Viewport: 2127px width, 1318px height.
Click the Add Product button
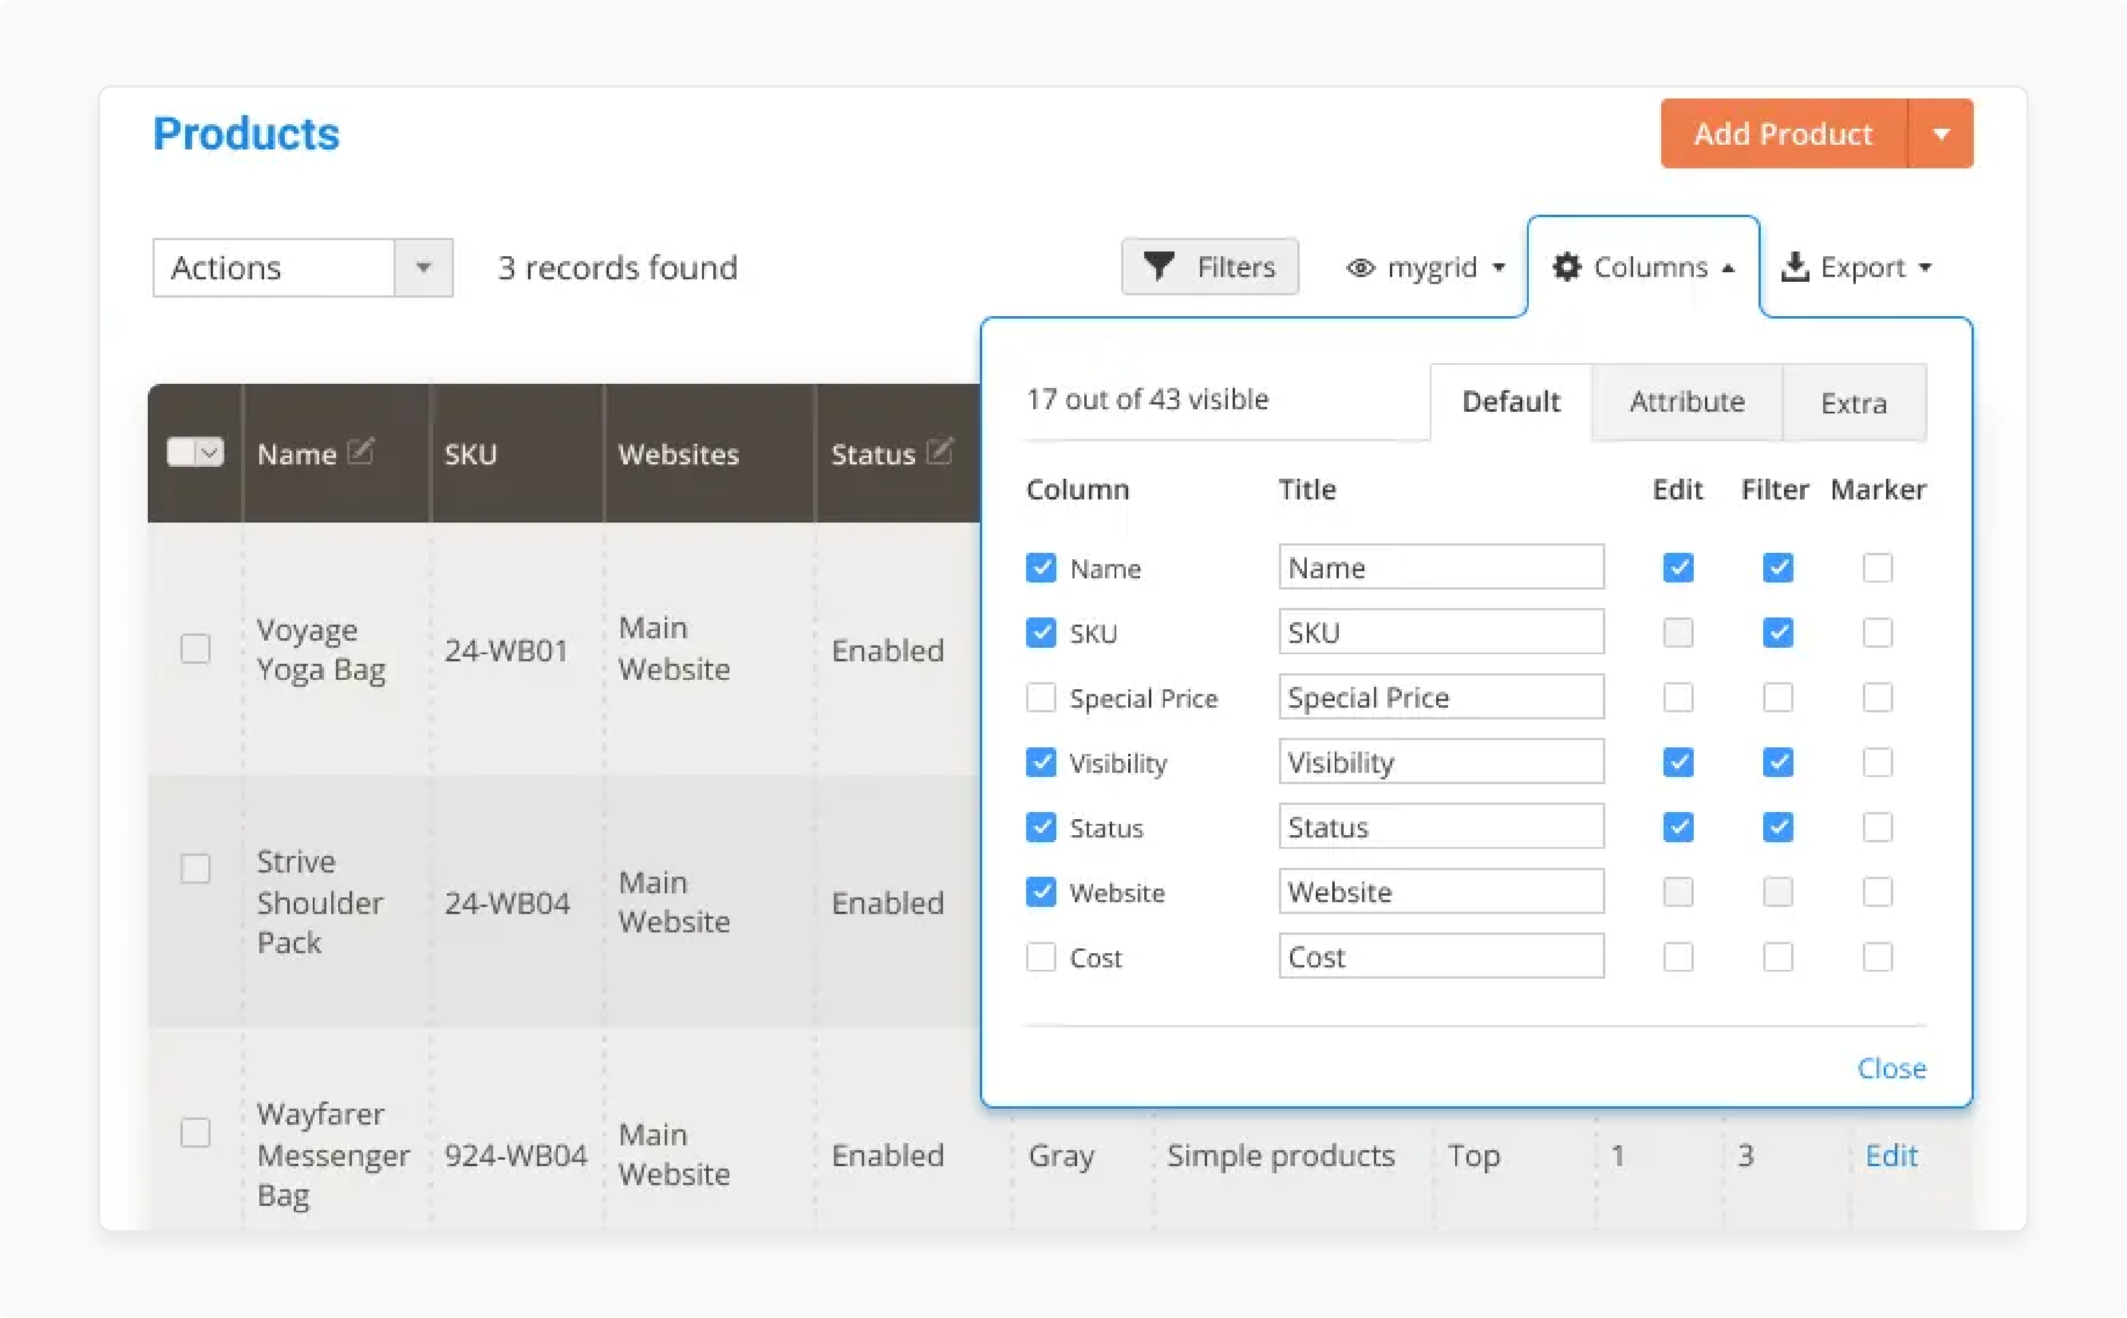click(x=1783, y=134)
